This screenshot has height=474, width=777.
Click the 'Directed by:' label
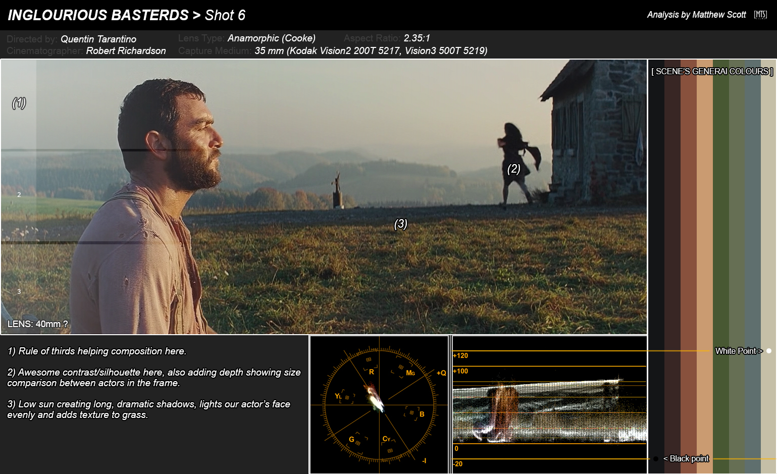coord(32,39)
